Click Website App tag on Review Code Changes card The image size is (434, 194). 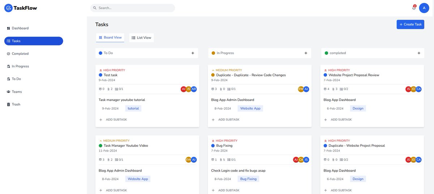[x=250, y=108]
